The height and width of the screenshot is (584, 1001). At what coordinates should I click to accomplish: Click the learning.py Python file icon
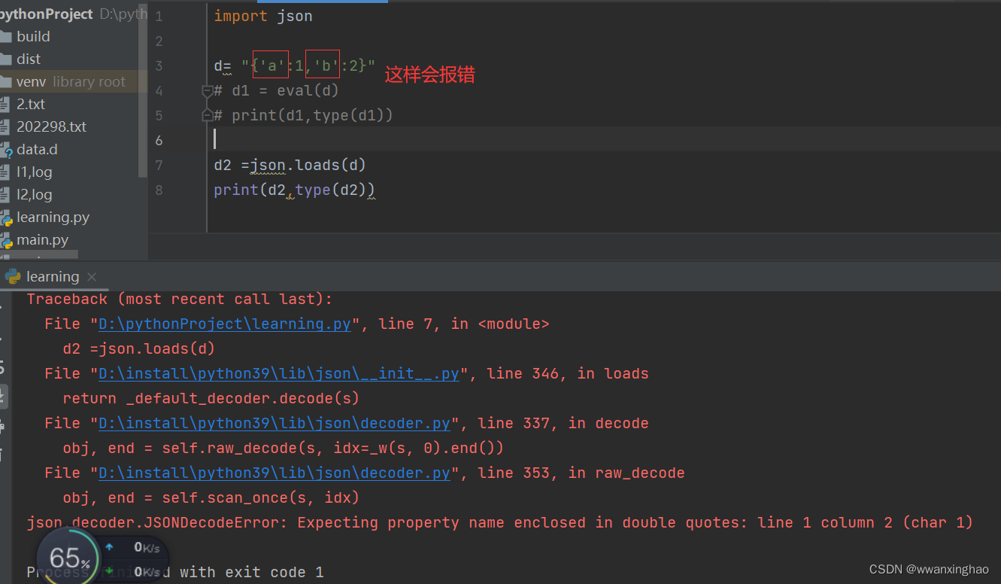(5, 217)
